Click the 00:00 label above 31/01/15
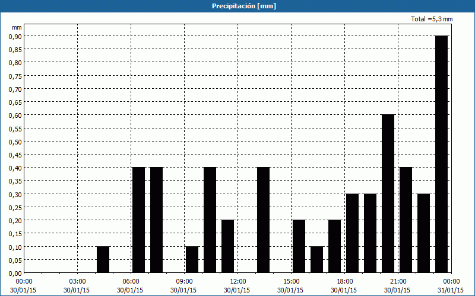The image size is (475, 296). pos(452,282)
